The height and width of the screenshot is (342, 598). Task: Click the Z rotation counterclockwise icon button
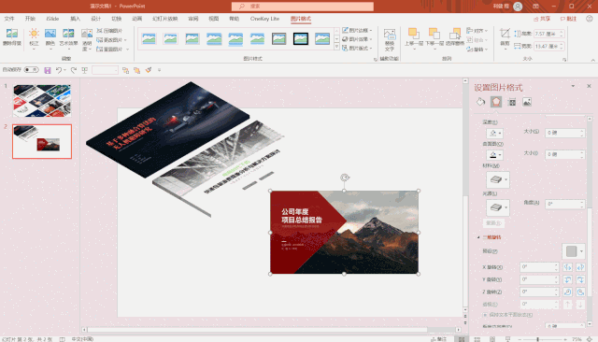pos(580,292)
